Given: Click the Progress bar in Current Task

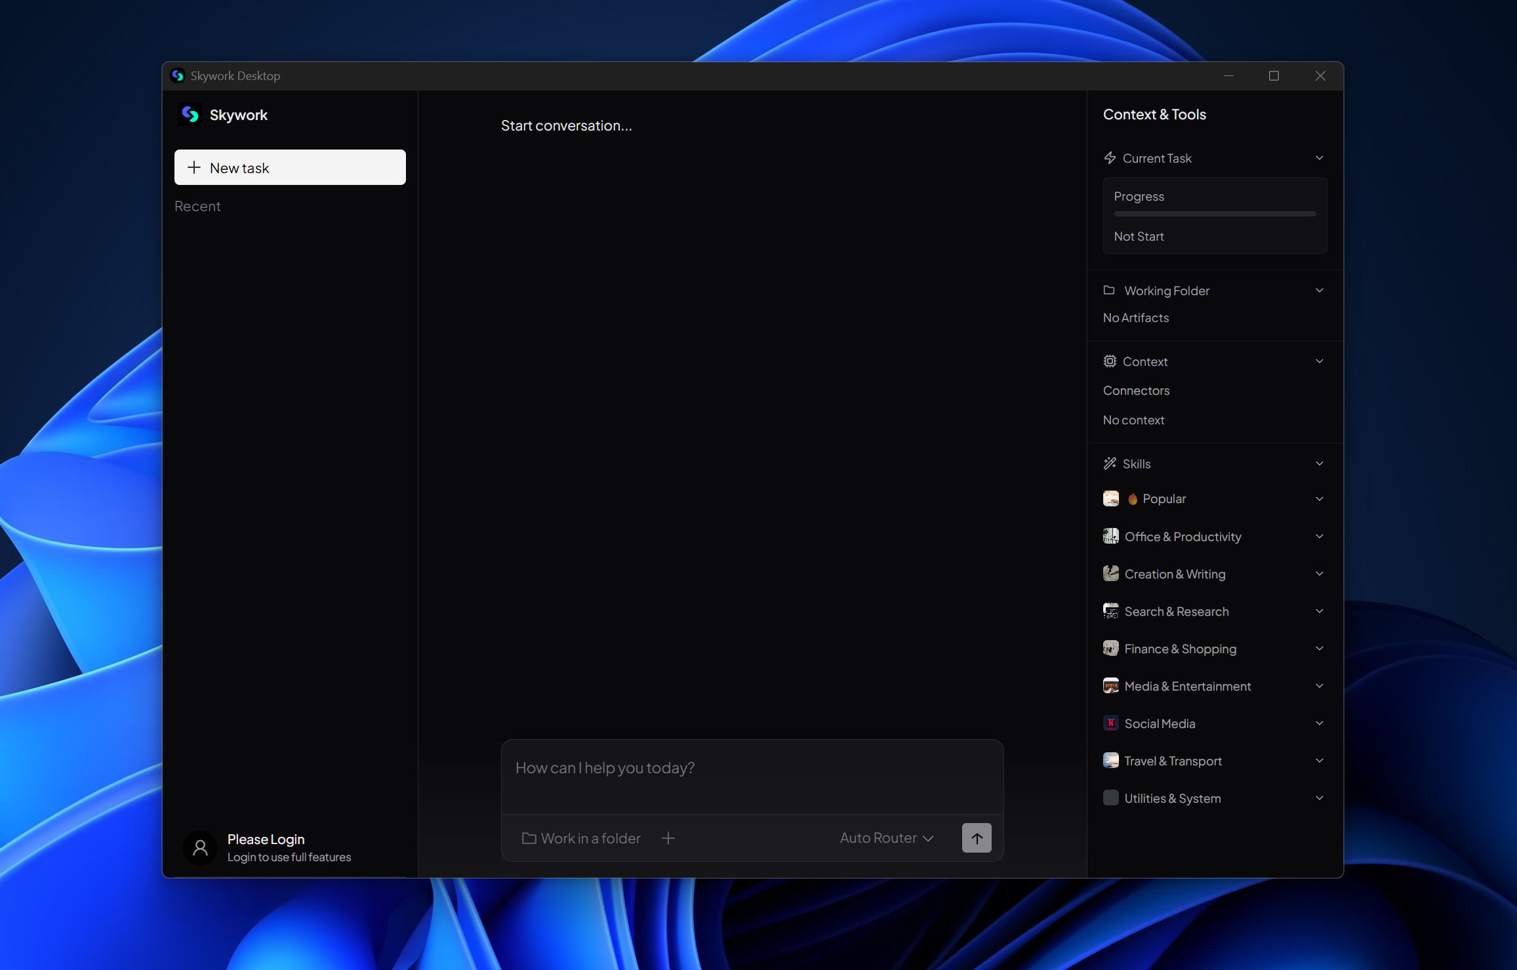Looking at the screenshot, I should click(x=1215, y=214).
